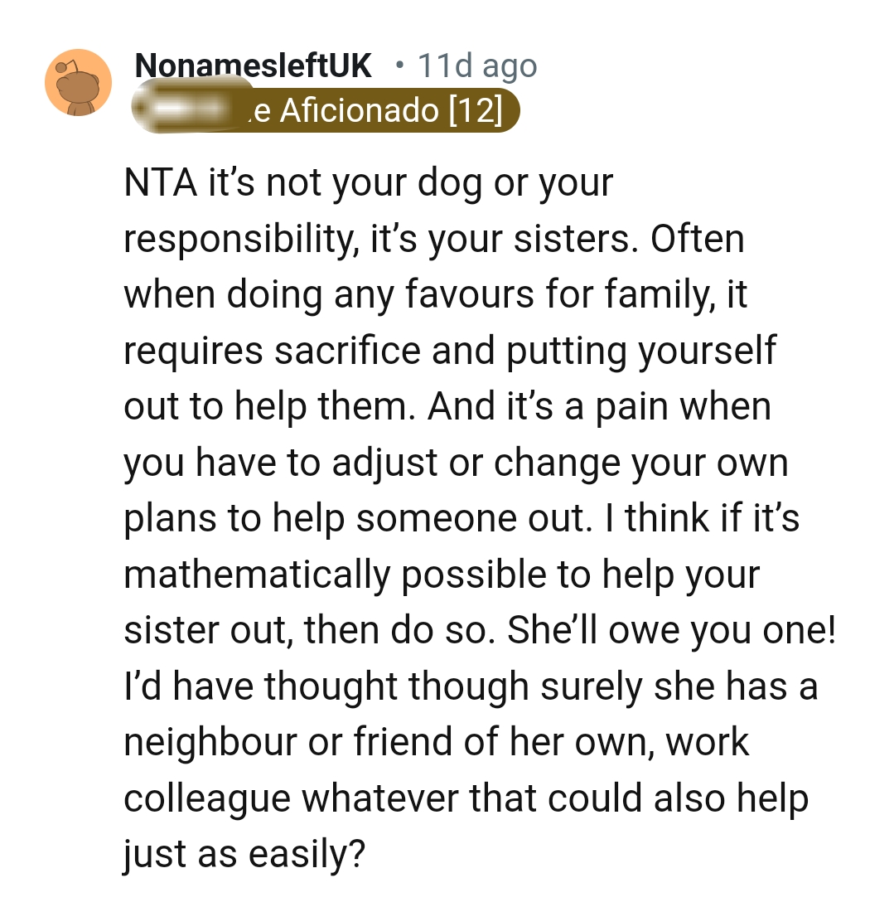The image size is (894, 907).
Task: Click the dot separator before the timestamp
Action: 399,66
